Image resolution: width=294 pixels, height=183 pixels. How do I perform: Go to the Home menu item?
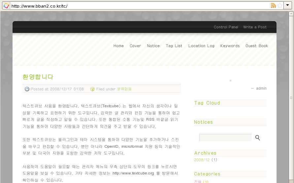coord(118,46)
